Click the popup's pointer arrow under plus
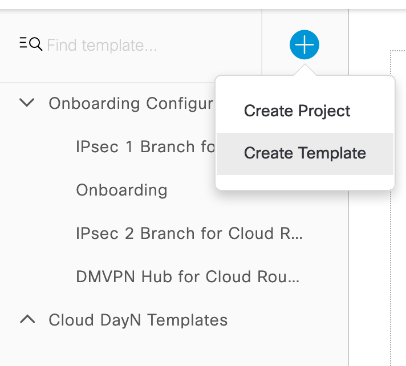The image size is (406, 366). coord(304,70)
